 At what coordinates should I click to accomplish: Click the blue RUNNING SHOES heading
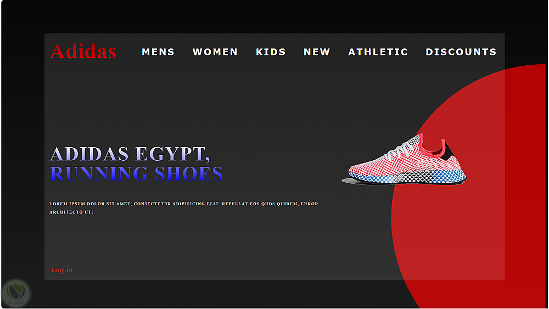(136, 173)
